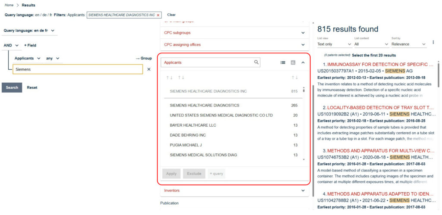Go to Home in breadcrumb
The width and height of the screenshot is (442, 215).
9,5
